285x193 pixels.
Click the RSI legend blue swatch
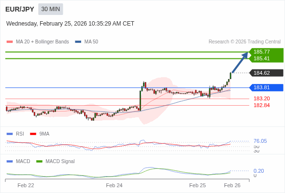[x=10, y=134]
